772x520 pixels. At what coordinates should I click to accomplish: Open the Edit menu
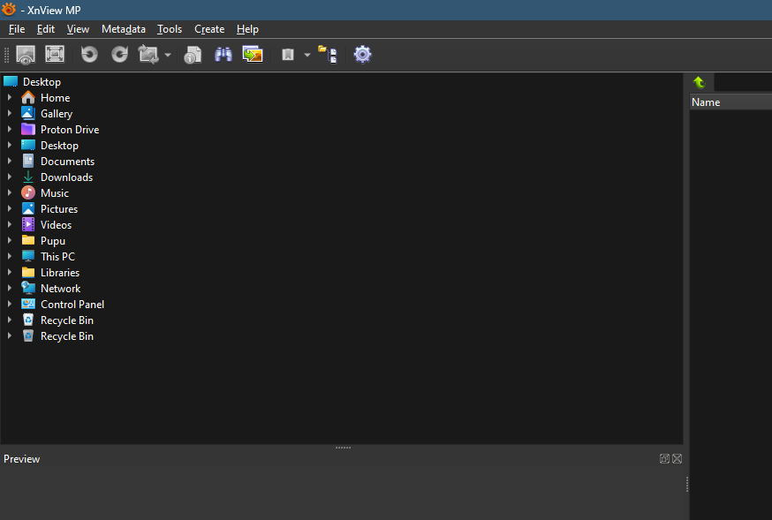[x=46, y=29]
